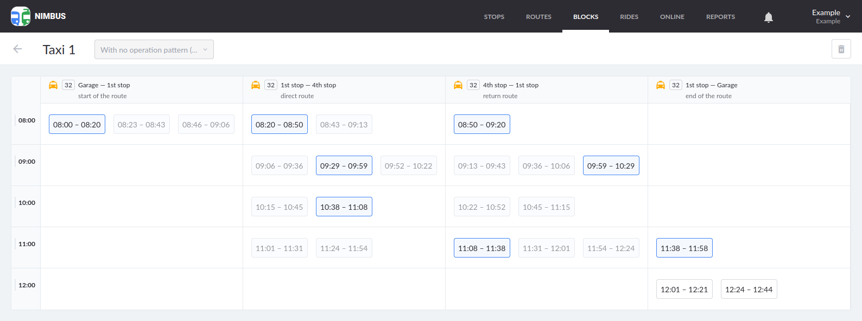Viewport: 862px width, 321px height.
Task: Deselect the 09:59 – 10:29 return trip
Action: click(x=611, y=166)
